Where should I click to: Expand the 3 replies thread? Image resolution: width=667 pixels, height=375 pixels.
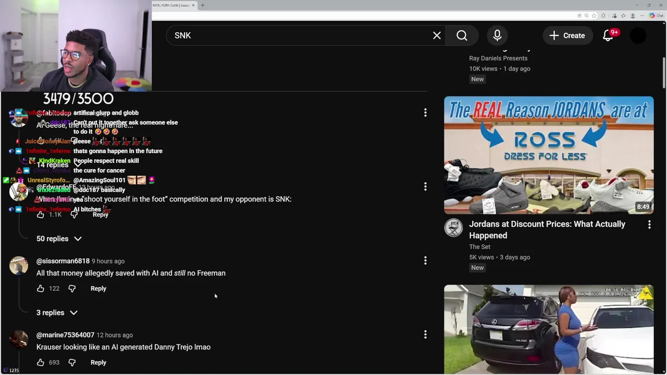coord(57,312)
